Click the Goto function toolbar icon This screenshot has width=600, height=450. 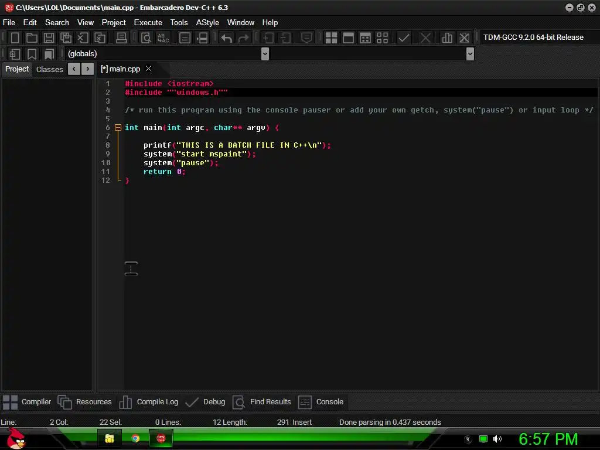tap(185, 38)
